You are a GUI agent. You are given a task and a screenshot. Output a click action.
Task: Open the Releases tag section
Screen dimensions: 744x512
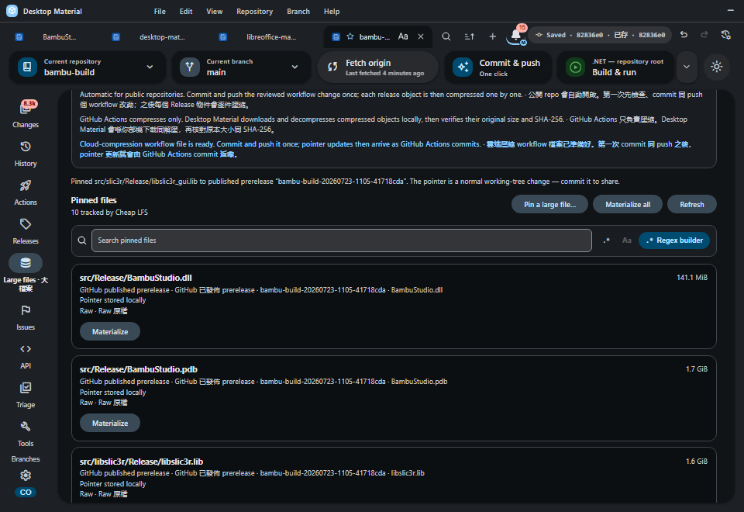pyautogui.click(x=26, y=232)
